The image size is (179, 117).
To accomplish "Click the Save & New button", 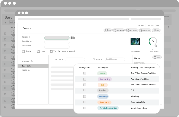I will 118,30.
